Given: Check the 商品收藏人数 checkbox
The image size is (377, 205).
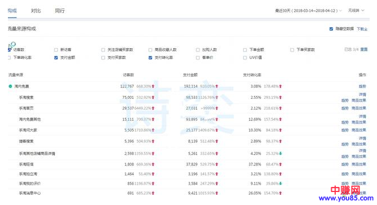Looking at the screenshot, I should [x=150, y=50].
